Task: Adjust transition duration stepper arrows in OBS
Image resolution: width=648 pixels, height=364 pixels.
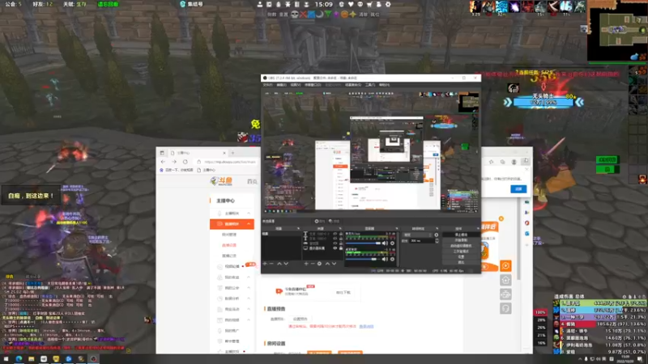Action: click(x=437, y=240)
